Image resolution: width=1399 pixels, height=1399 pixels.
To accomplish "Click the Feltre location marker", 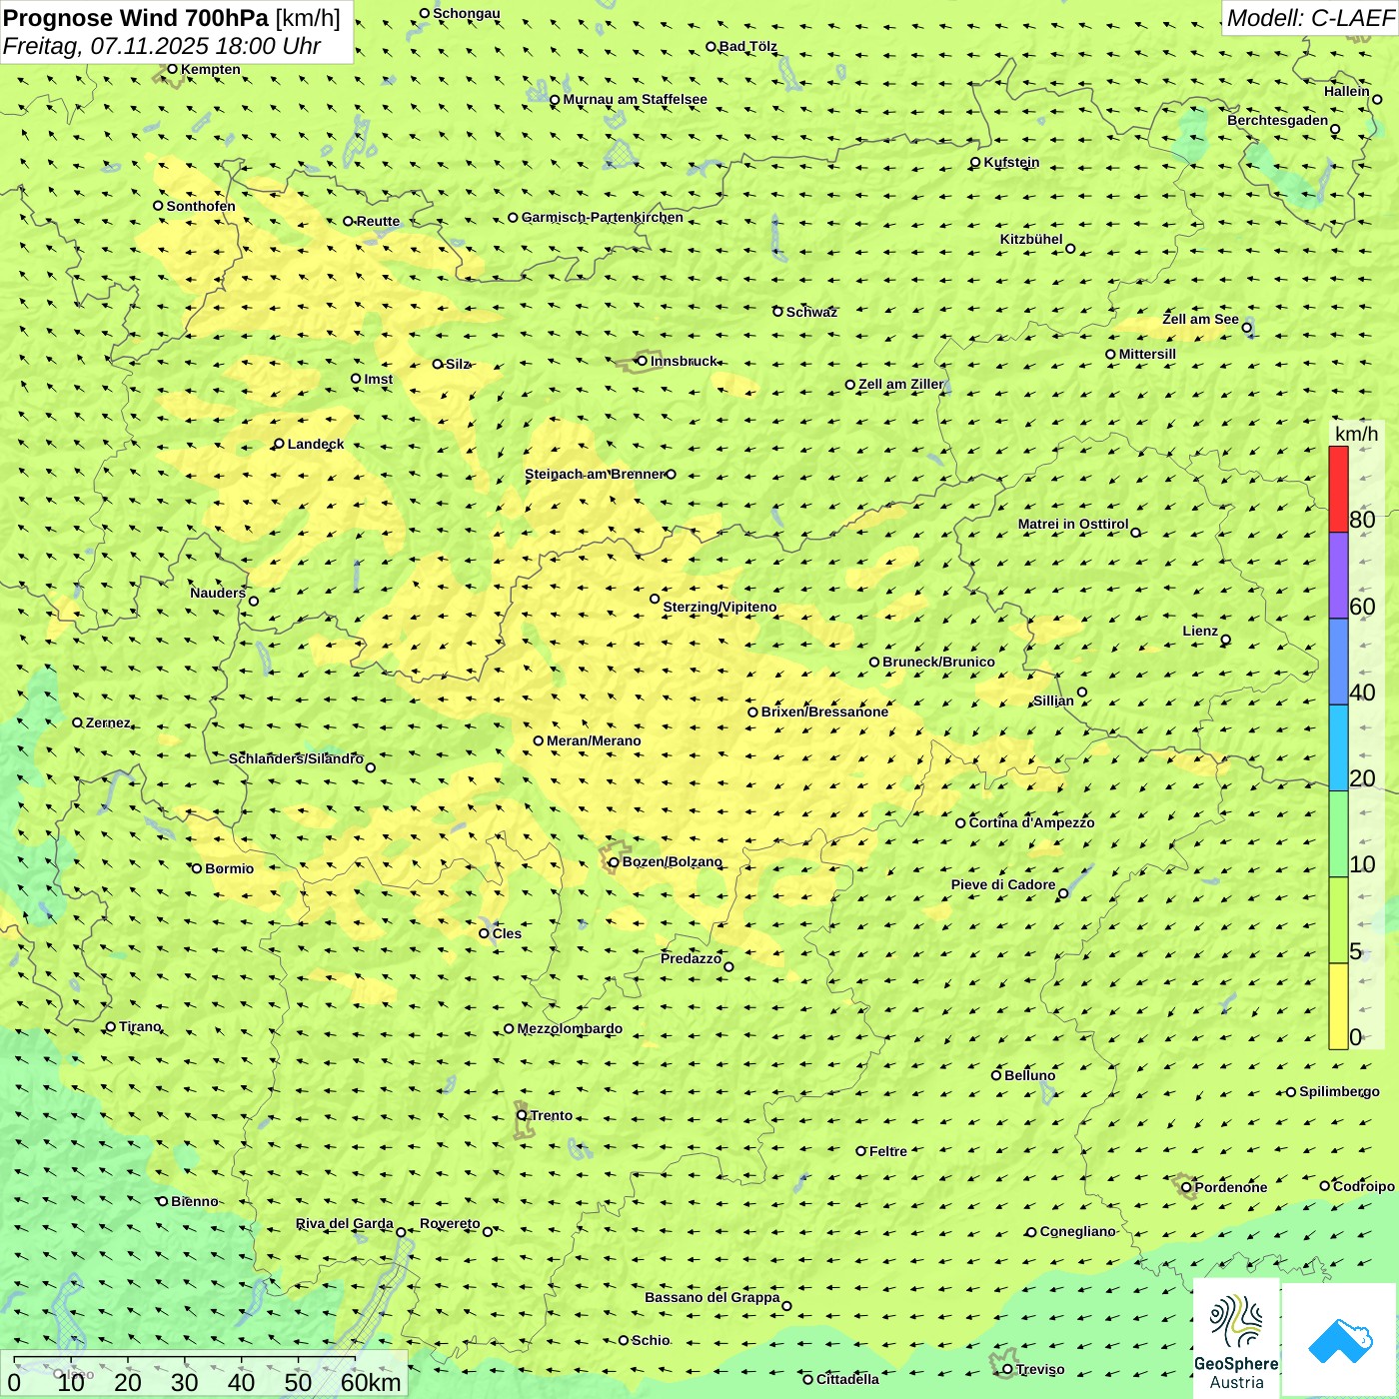I will (x=860, y=1151).
